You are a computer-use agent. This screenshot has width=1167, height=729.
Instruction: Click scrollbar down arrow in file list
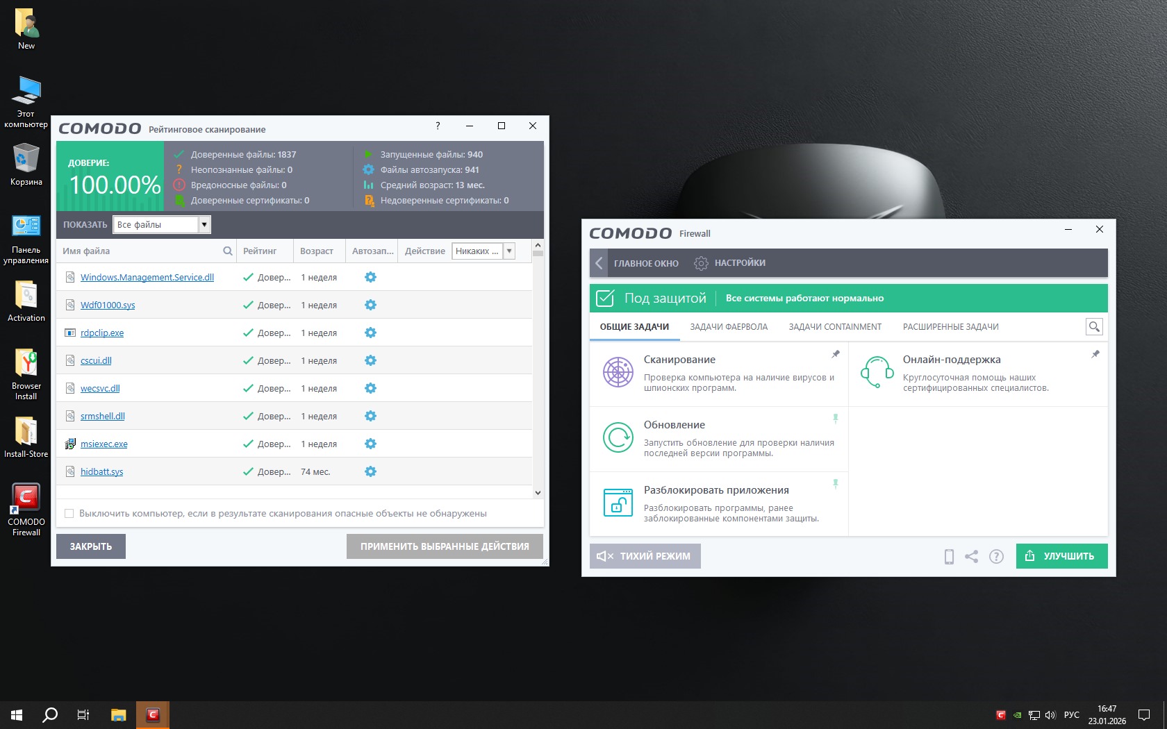[538, 492]
